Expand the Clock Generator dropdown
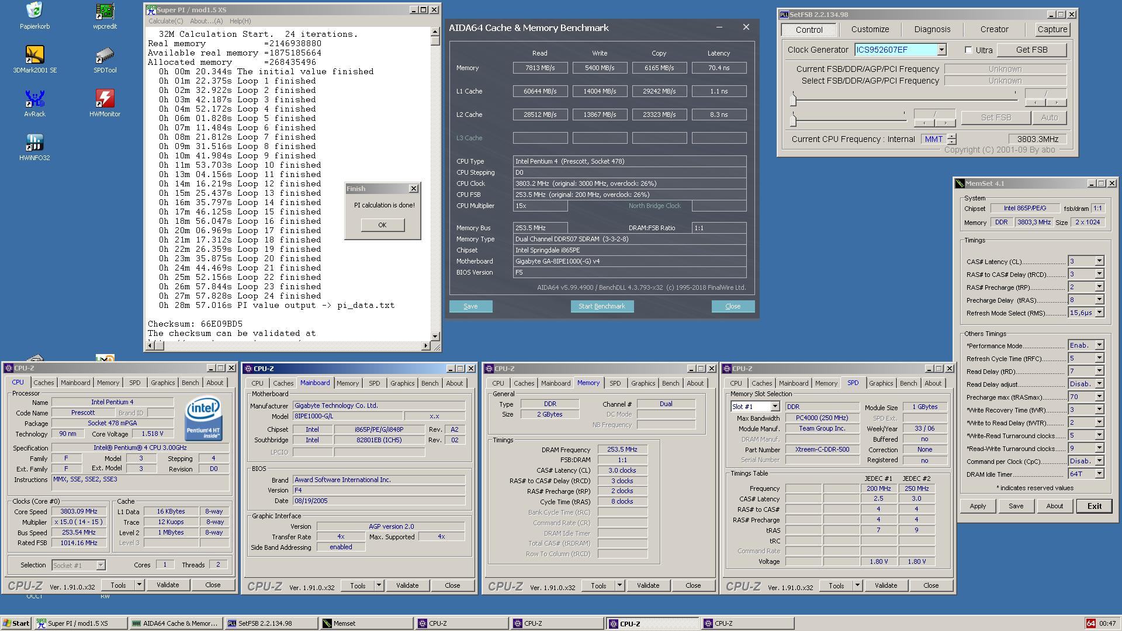This screenshot has height=631, width=1122. 941,50
